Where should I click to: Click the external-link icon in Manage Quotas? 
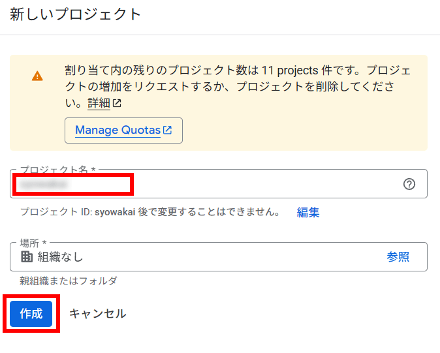[x=168, y=130]
